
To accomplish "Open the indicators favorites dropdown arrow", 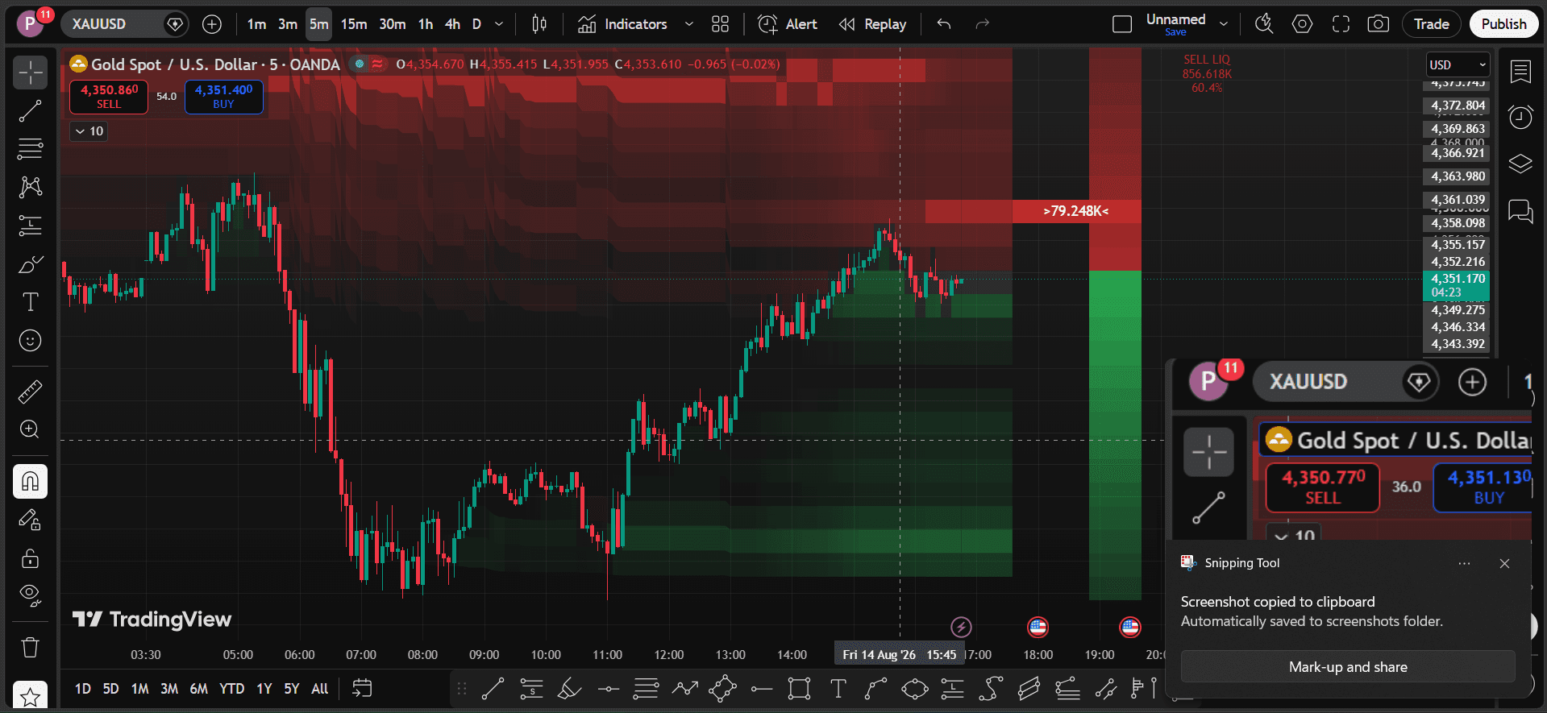I will click(x=689, y=24).
